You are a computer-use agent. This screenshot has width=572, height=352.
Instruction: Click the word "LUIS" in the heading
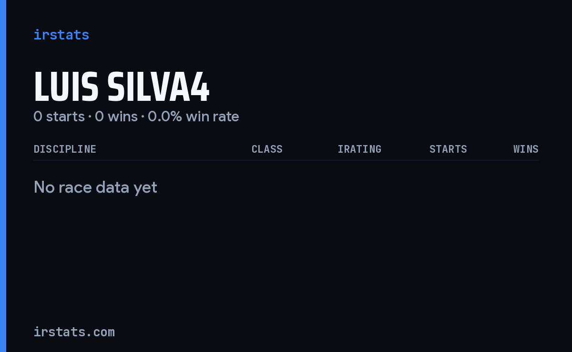[x=66, y=88]
